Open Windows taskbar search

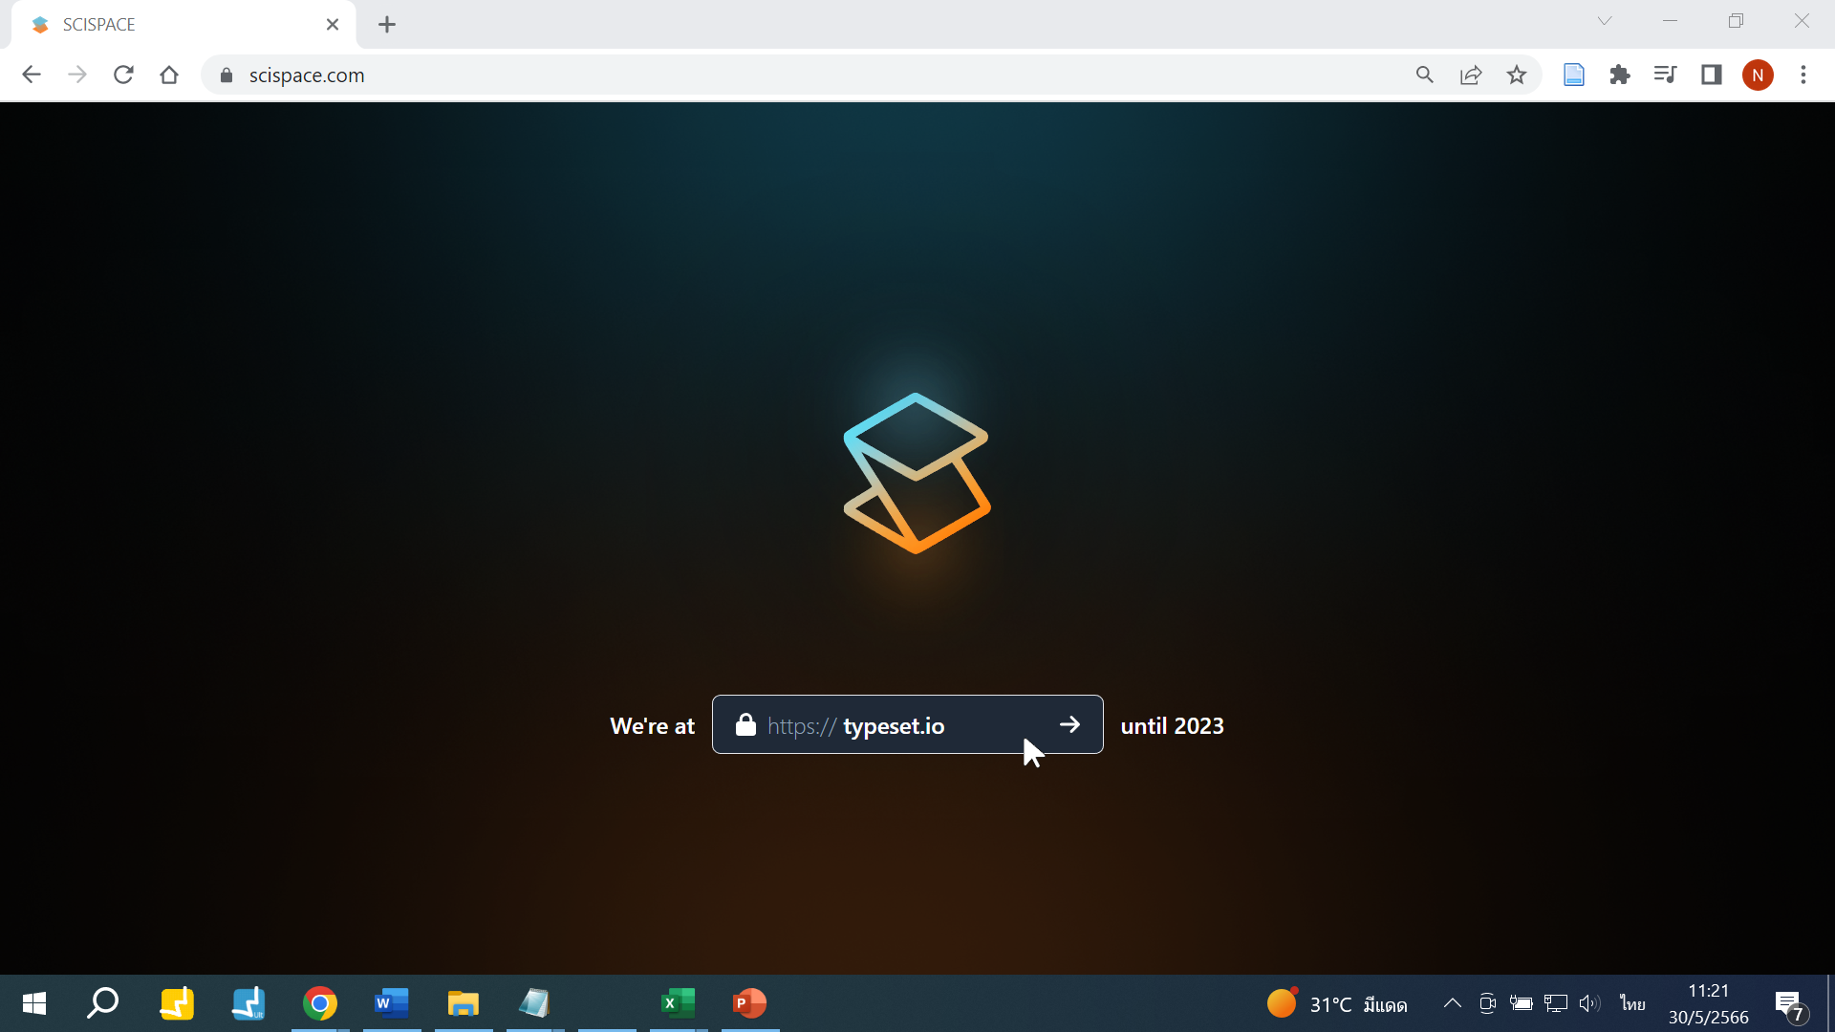point(103,1003)
